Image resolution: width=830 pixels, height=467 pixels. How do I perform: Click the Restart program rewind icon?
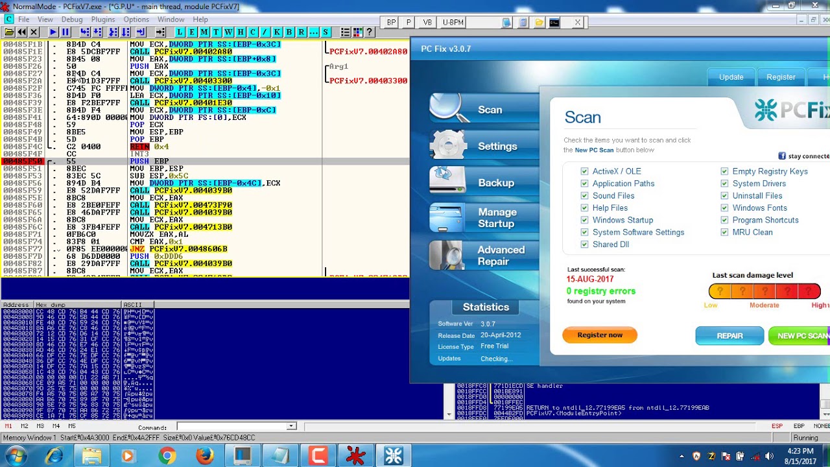21,32
